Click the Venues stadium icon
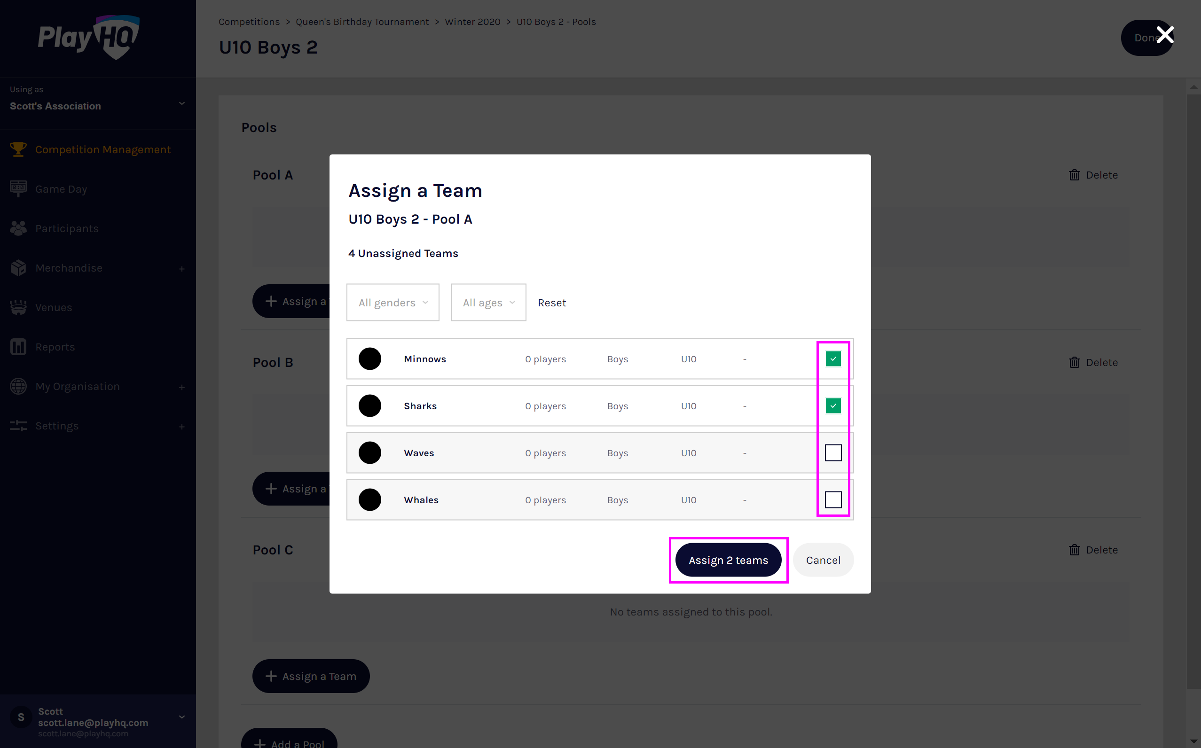The image size is (1201, 748). click(18, 307)
